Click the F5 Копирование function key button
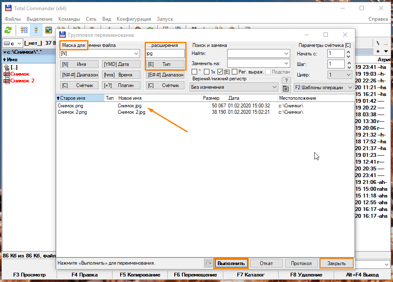 click(140, 275)
